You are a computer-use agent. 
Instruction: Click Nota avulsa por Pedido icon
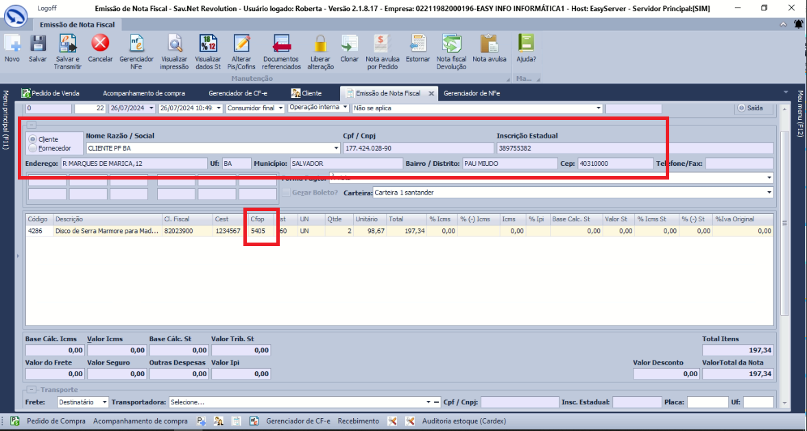[382, 44]
